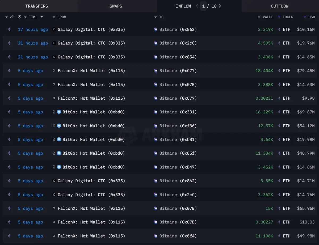Click the contract document icon in the $69.87M row
Screen dimensions: 319x245
54,112
